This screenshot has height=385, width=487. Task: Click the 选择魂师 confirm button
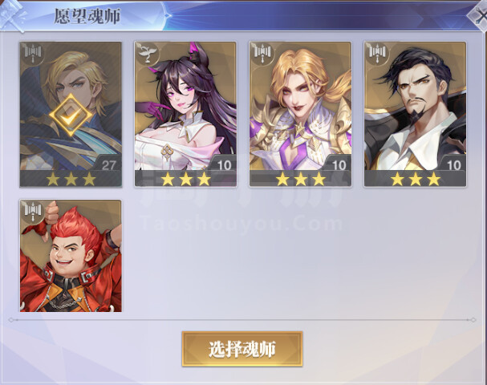point(242,349)
